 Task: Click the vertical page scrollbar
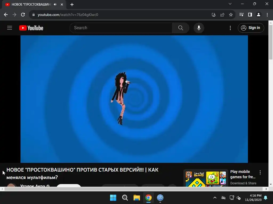click(x=271, y=42)
